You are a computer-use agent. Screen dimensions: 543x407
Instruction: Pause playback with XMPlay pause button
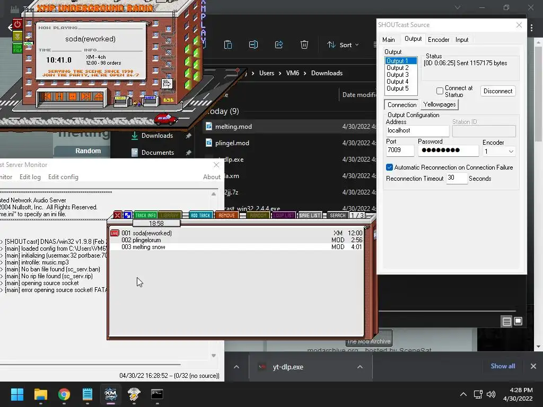(59, 96)
